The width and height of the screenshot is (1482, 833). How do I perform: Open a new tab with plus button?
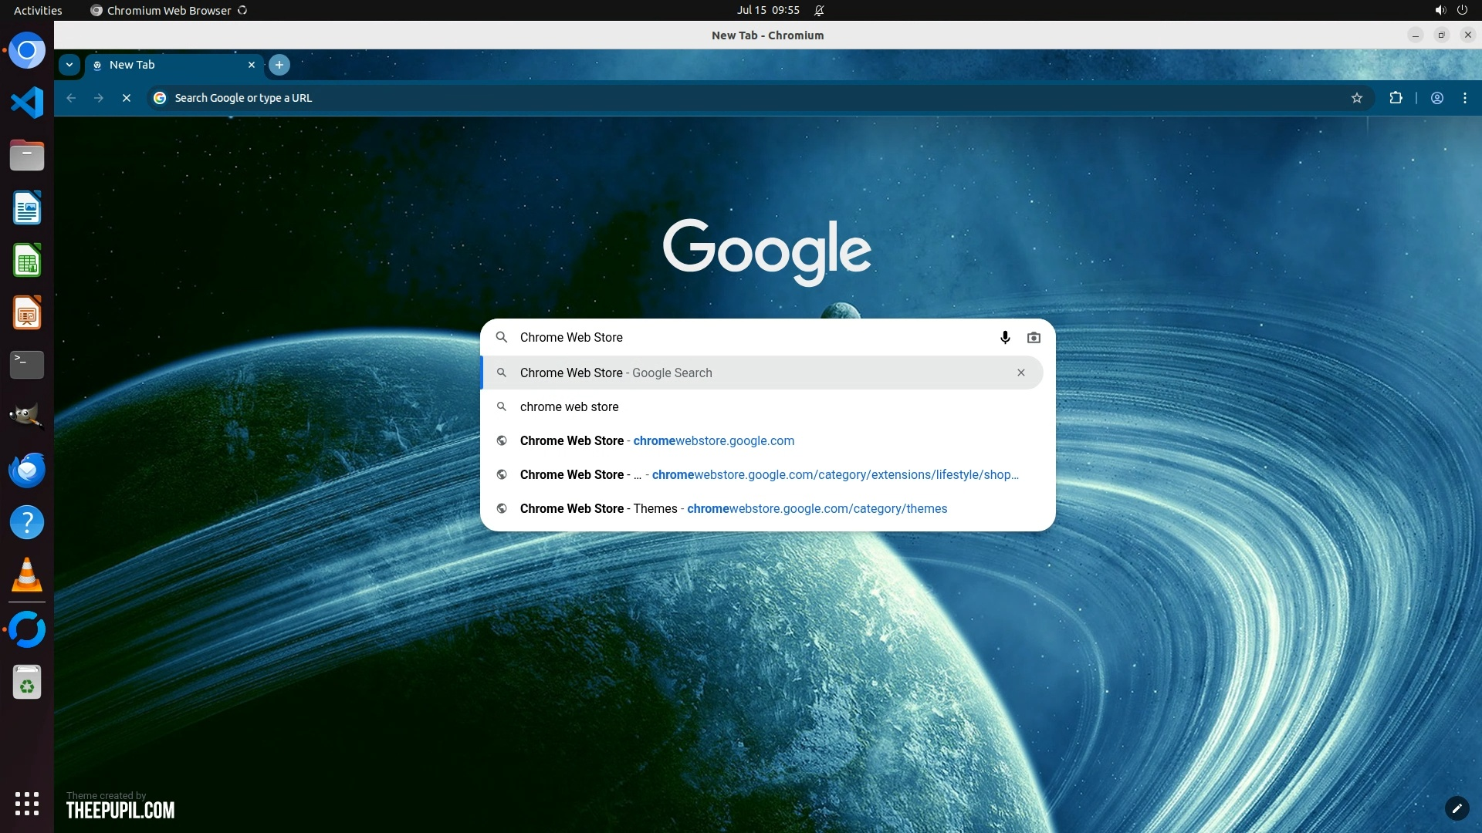point(279,65)
